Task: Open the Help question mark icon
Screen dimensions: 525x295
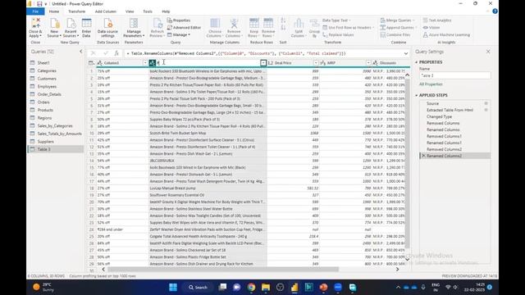Action: [495, 11]
